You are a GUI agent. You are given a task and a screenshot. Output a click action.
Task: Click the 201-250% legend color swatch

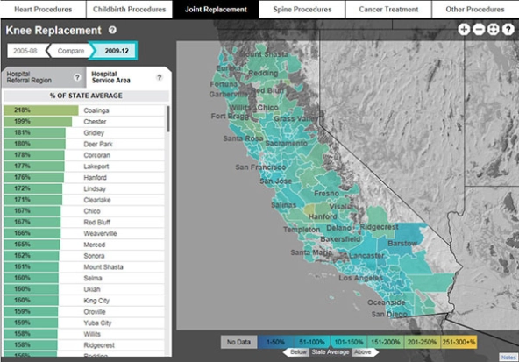(422, 342)
